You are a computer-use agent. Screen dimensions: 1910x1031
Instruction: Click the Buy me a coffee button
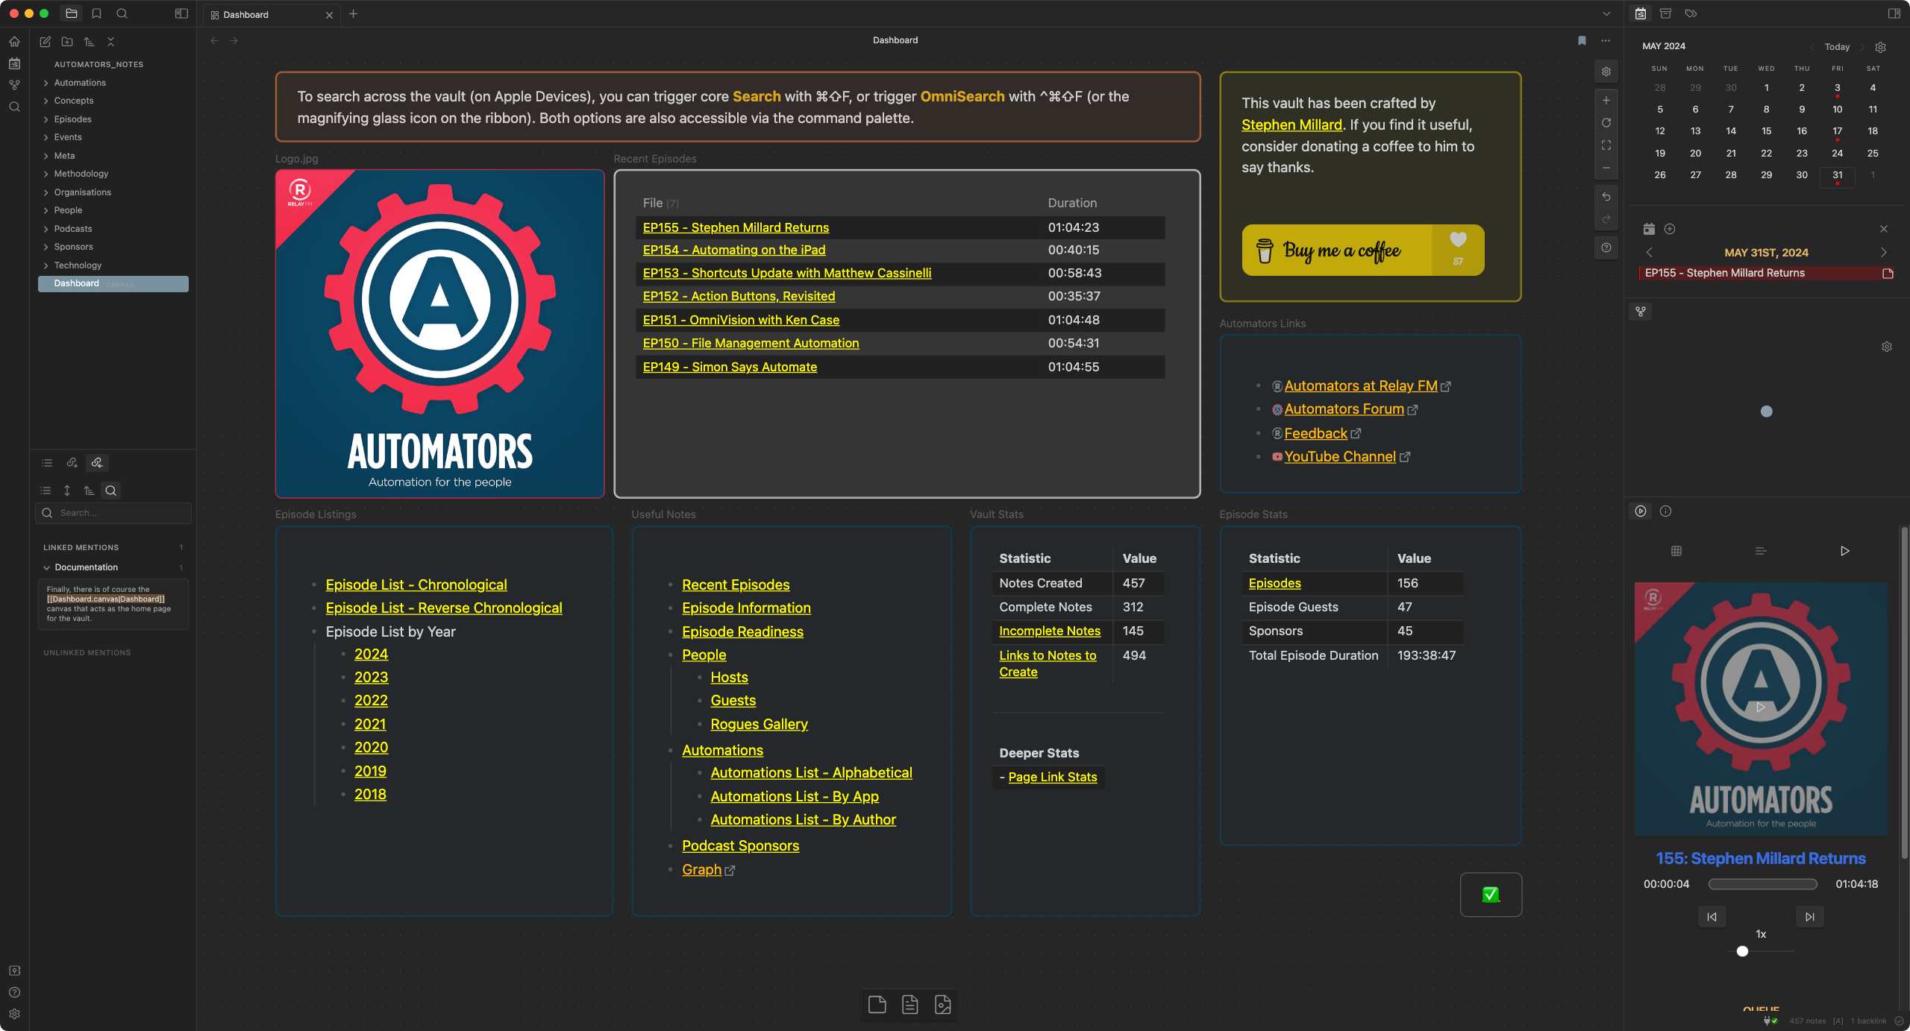click(1363, 250)
